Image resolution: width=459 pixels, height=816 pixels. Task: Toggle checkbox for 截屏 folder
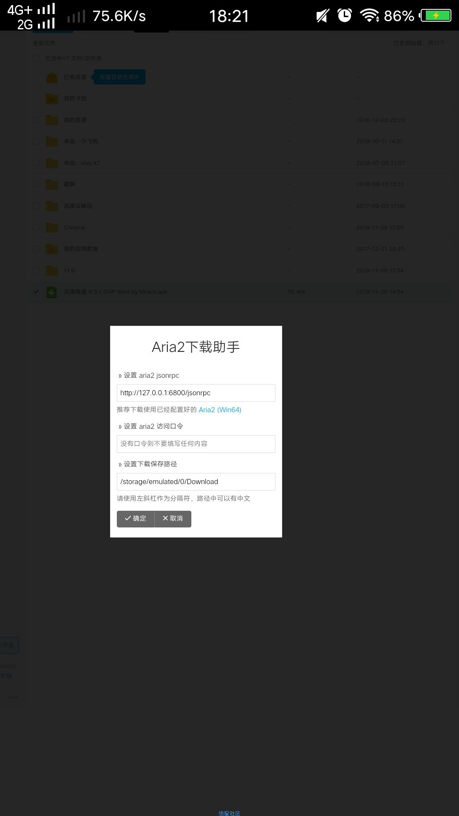(36, 184)
